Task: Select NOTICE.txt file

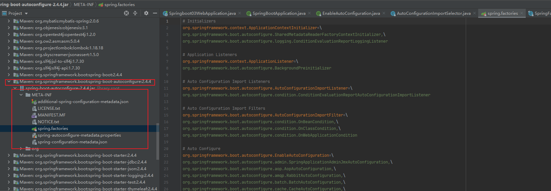Action: click(48, 122)
